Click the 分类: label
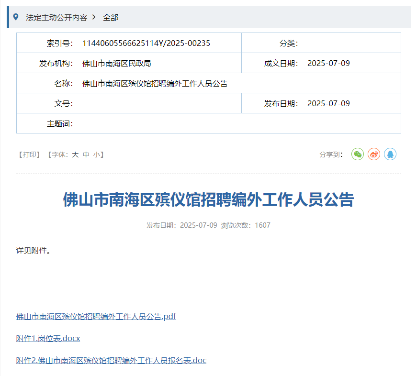This screenshot has width=417, height=376. coord(289,43)
